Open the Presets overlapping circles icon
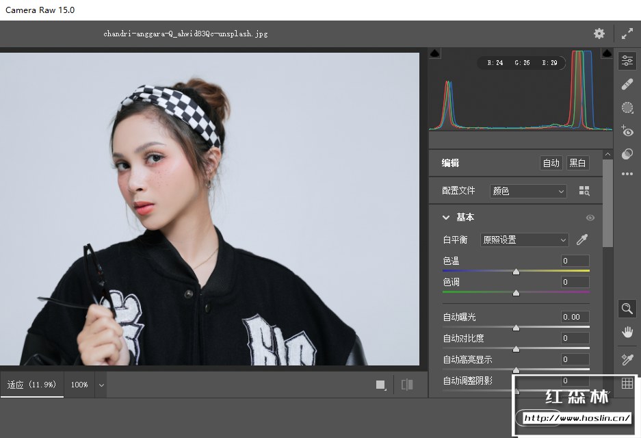The height and width of the screenshot is (438, 641). click(x=627, y=154)
